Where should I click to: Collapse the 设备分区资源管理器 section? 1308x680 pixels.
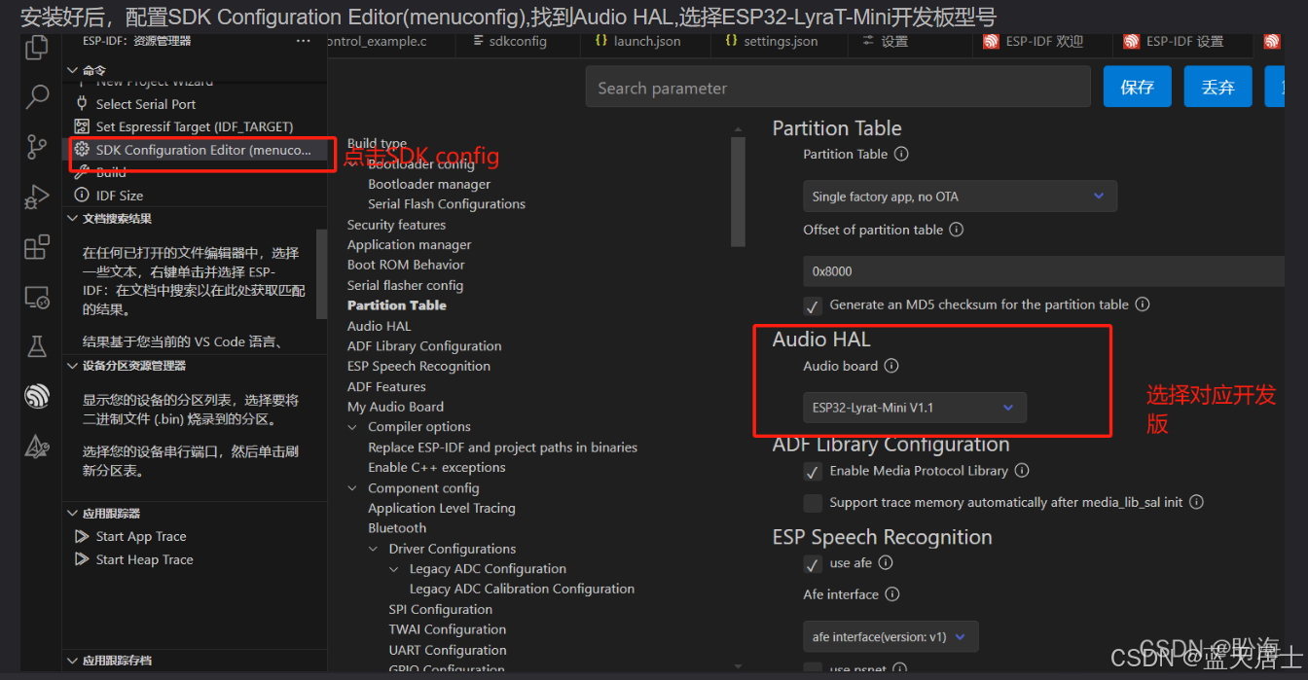click(x=73, y=366)
